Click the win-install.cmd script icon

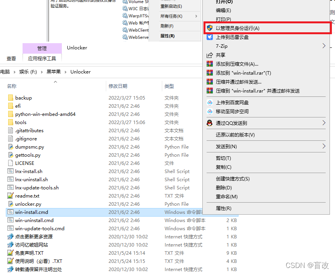(x=10, y=212)
